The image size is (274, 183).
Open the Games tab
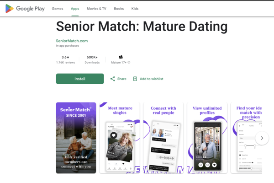coord(58,9)
